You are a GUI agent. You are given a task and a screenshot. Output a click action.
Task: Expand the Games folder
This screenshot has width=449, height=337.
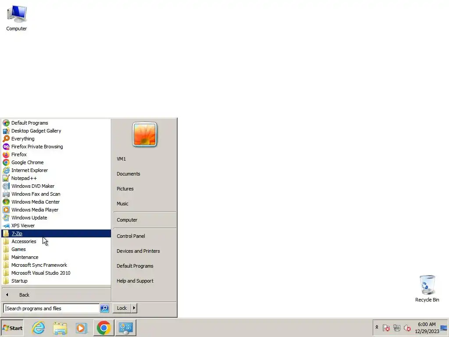pyautogui.click(x=56, y=249)
